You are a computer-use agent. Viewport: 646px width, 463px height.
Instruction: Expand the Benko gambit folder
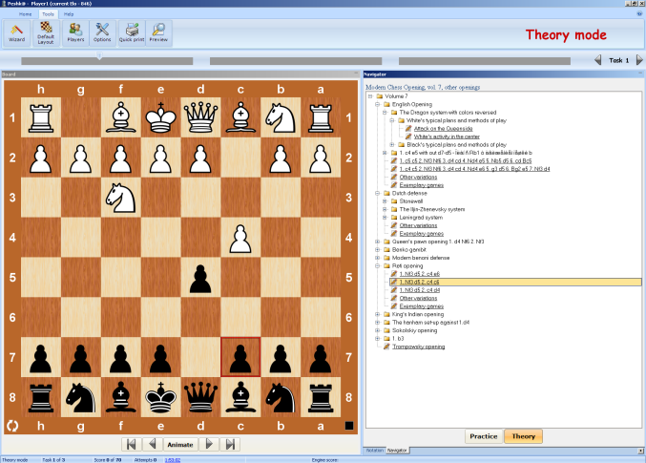(x=377, y=249)
